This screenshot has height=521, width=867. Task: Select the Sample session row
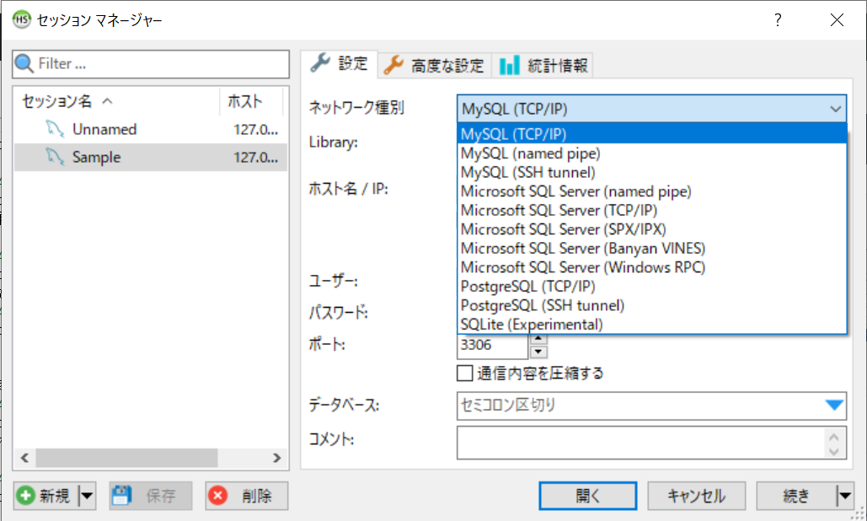[x=150, y=157]
